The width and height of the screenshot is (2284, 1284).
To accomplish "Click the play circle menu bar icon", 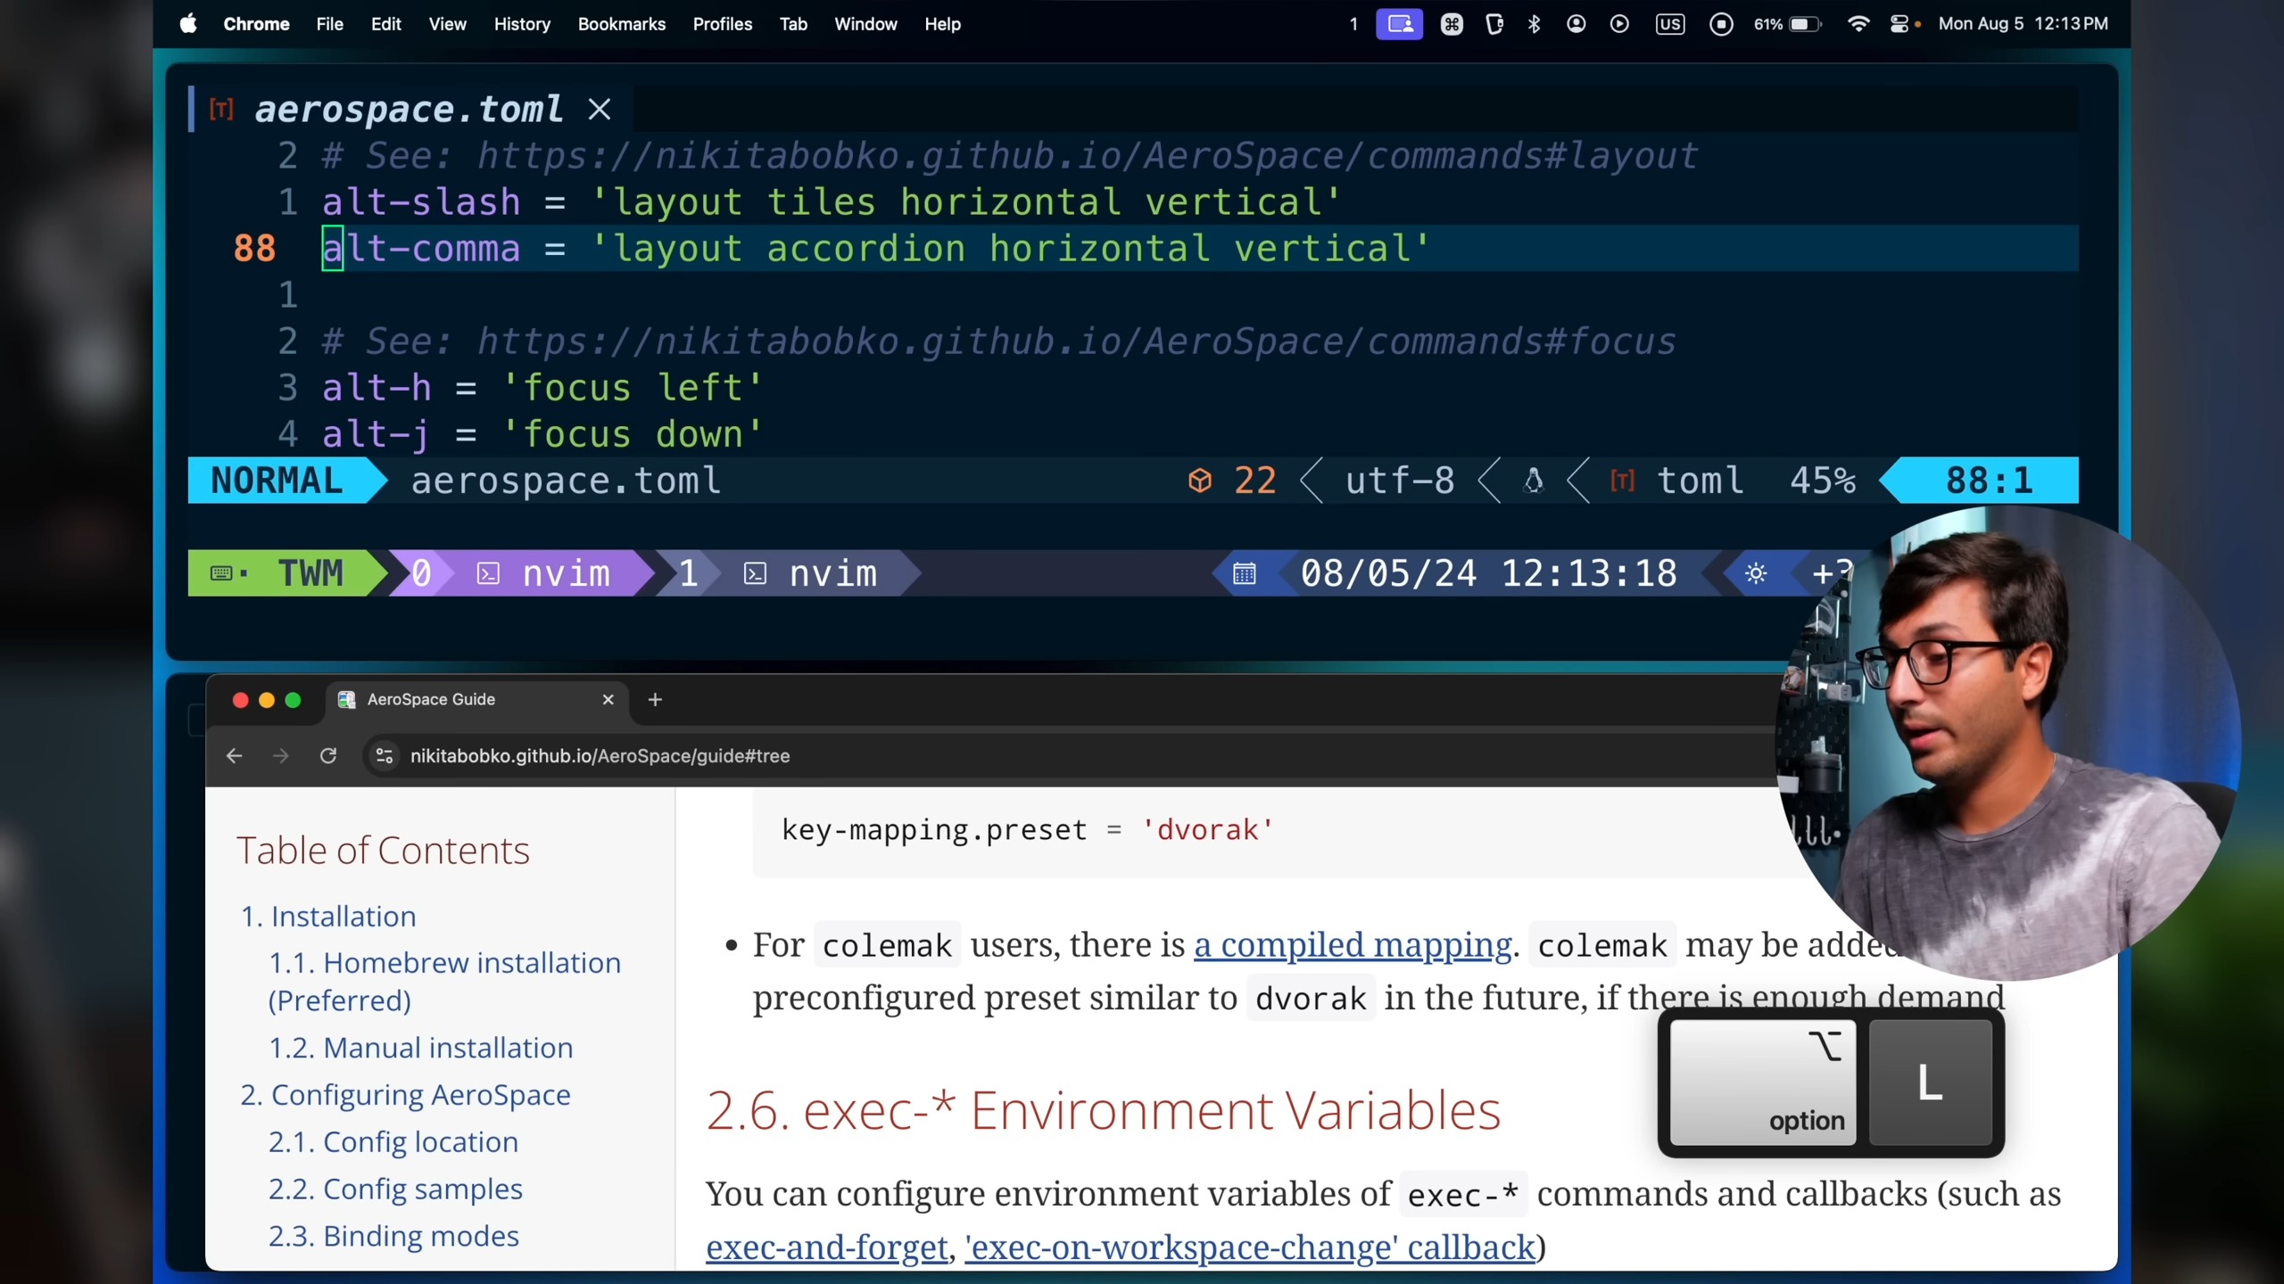I will coord(1619,24).
